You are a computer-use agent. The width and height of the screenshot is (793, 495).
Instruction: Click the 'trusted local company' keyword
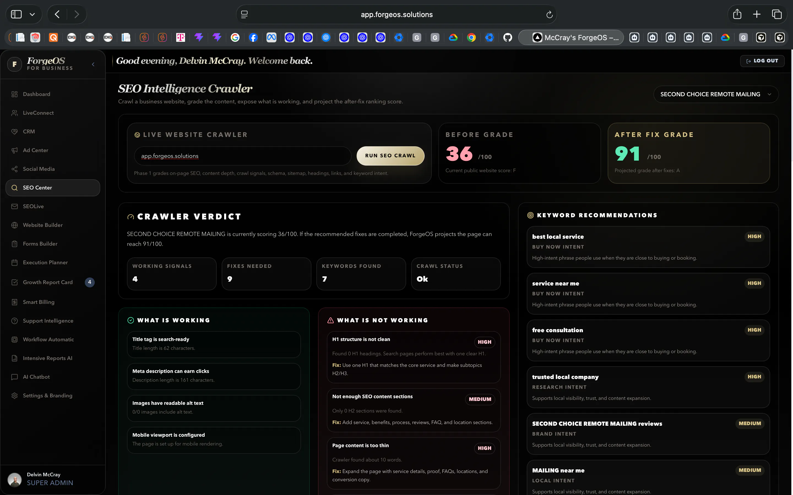[648, 387]
